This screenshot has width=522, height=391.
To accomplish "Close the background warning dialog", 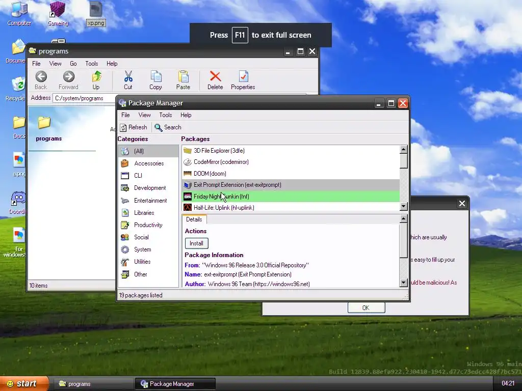I will point(462,204).
